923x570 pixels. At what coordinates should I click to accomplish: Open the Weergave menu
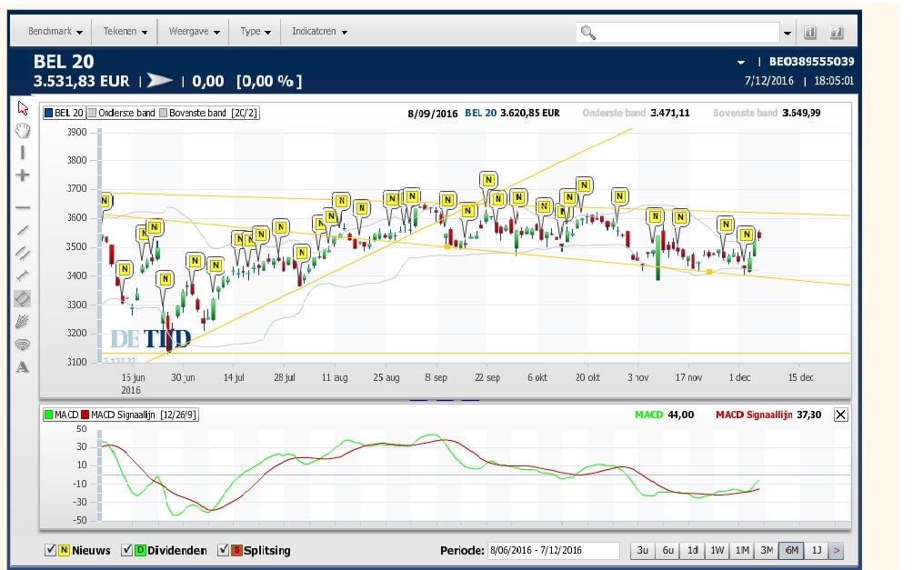[x=195, y=32]
